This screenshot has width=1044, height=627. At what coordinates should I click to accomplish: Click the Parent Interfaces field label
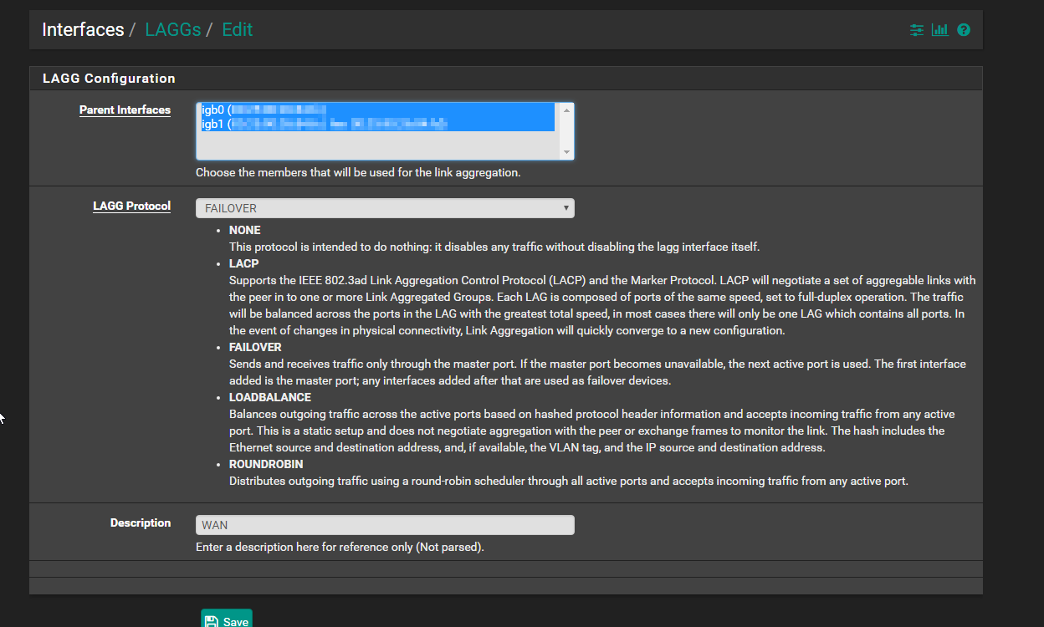click(x=125, y=110)
